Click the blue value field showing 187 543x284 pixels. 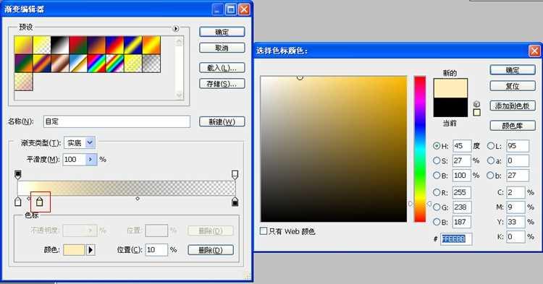462,222
